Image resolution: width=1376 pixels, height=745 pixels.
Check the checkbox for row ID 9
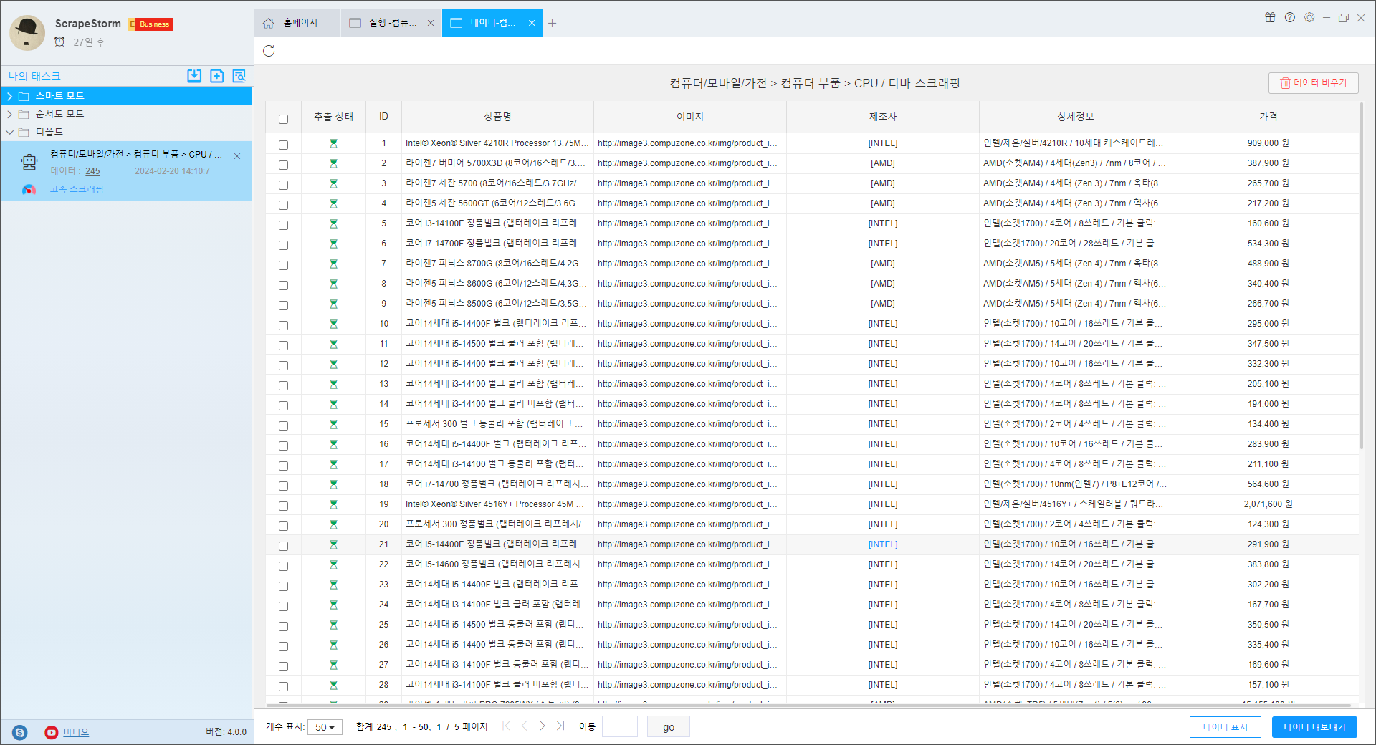pos(283,305)
